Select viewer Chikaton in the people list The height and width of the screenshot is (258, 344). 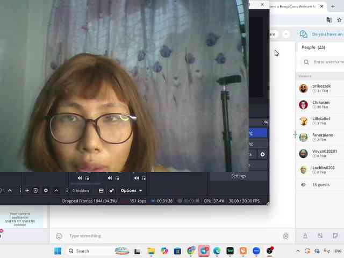(x=320, y=105)
